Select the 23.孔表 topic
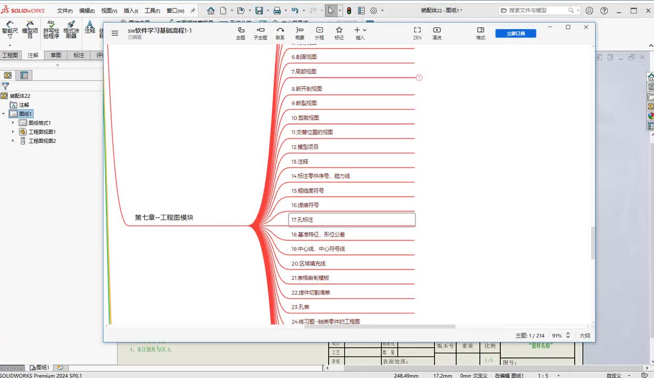Screen dimensions: 654x378 (300, 307)
